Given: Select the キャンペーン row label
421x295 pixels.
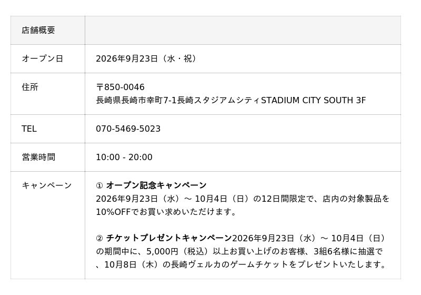Looking at the screenshot, I should (x=47, y=185).
